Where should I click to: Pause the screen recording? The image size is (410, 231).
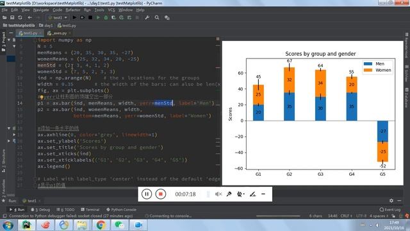click(147, 194)
